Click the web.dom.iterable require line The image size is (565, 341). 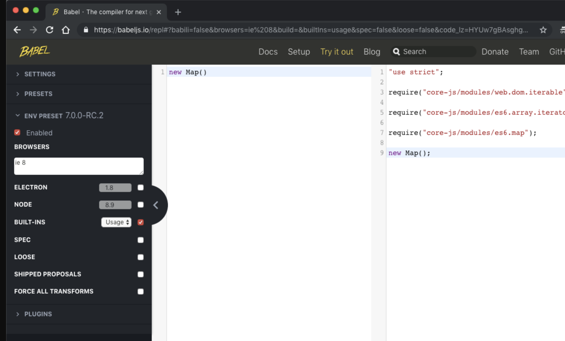[476, 92]
